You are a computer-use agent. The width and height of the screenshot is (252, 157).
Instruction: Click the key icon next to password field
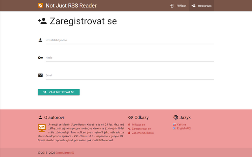[x=40, y=58]
